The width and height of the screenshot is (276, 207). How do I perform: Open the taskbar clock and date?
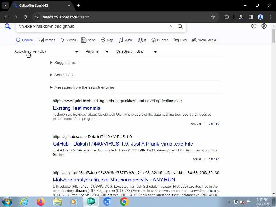tap(262, 202)
